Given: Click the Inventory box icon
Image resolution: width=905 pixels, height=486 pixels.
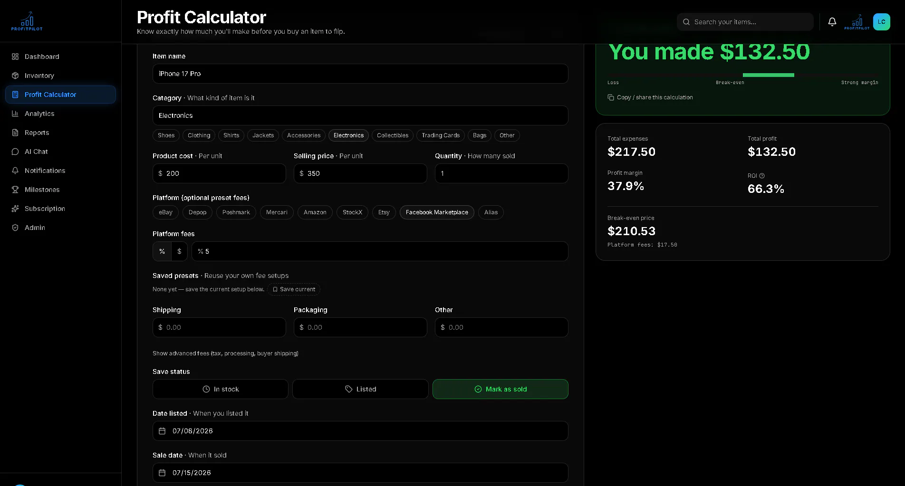Looking at the screenshot, I should pyautogui.click(x=15, y=76).
